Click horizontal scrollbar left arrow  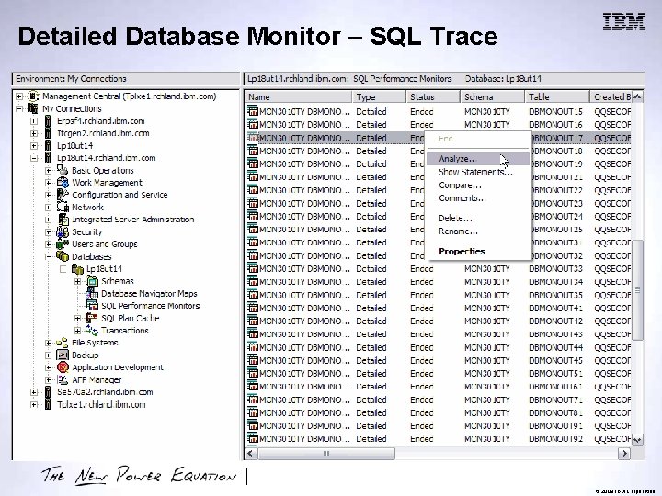(251, 454)
